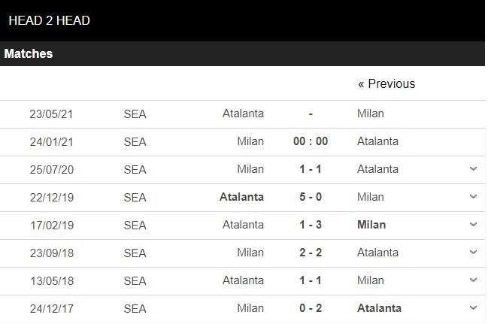Click bold Milan winner on 17/02/19
The height and width of the screenshot is (324, 491).
[371, 225]
